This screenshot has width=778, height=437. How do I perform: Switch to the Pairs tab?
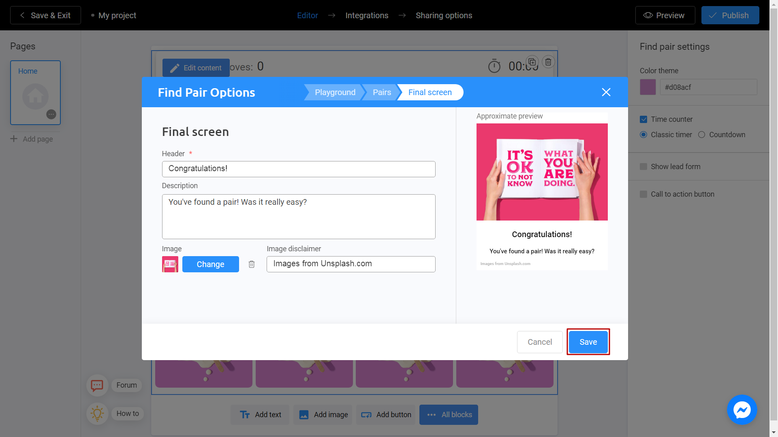point(382,92)
